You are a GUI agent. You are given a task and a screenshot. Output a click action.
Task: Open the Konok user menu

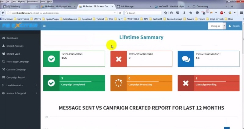pos(234,26)
